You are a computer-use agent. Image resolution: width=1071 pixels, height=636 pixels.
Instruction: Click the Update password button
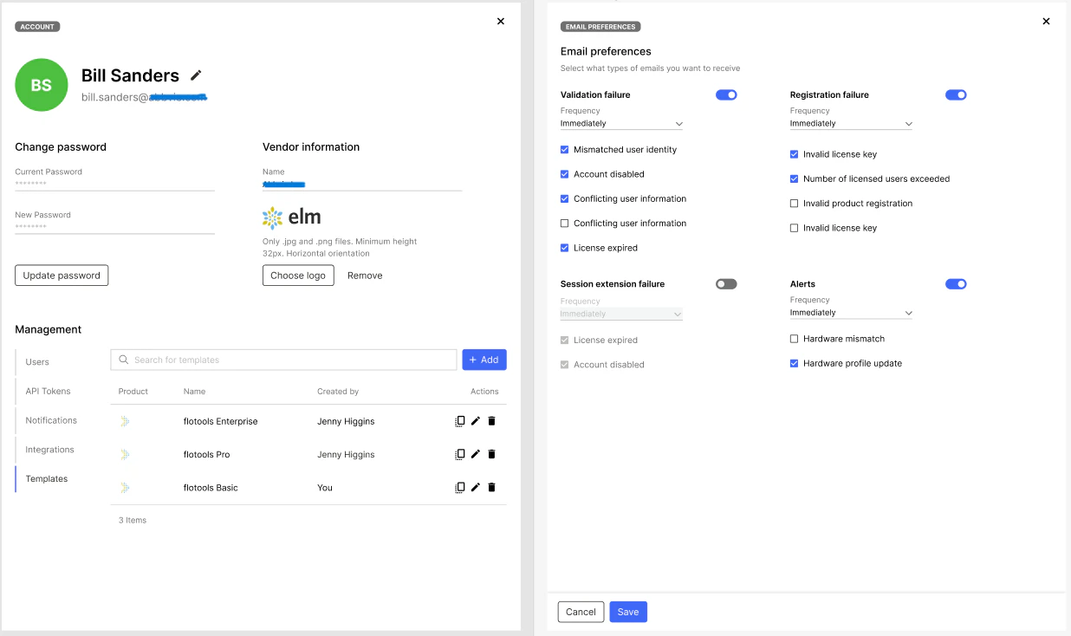(62, 275)
